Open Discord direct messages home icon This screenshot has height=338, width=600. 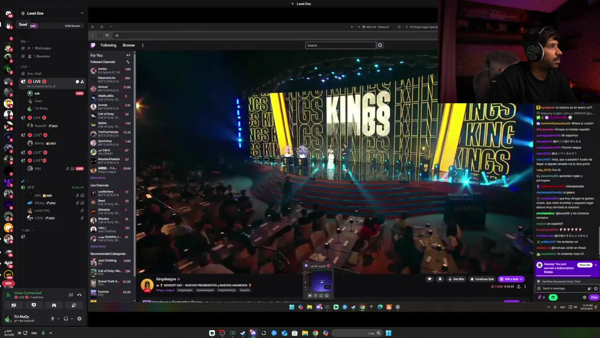click(x=8, y=14)
